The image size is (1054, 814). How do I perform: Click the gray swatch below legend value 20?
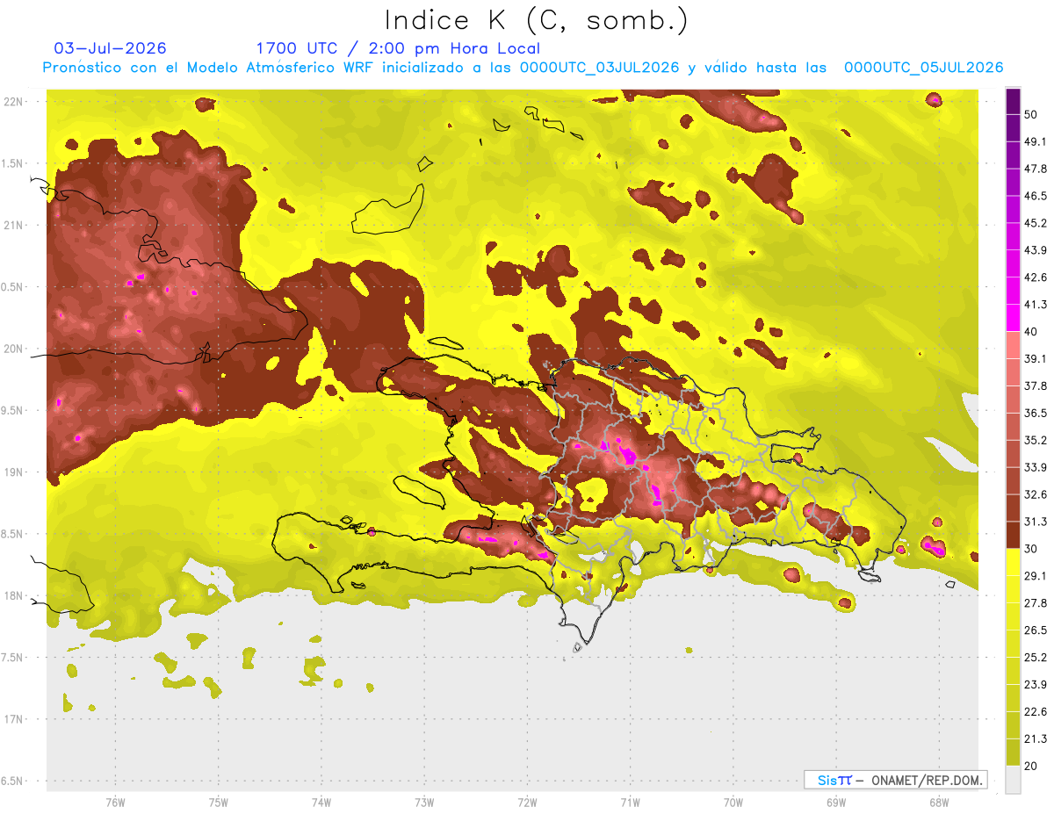click(1013, 779)
